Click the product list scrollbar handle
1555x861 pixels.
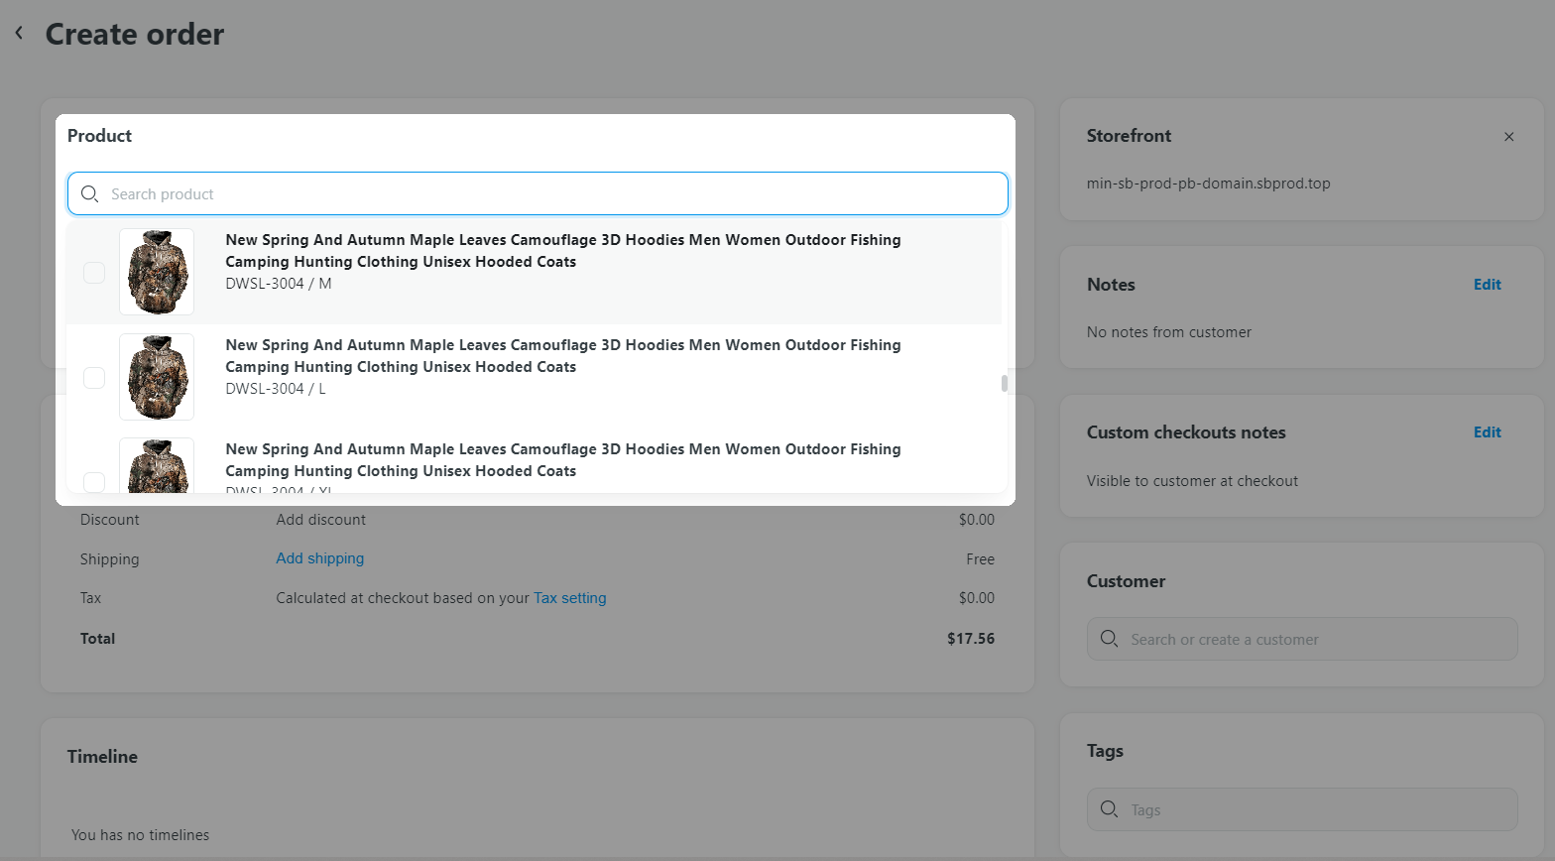(1004, 384)
